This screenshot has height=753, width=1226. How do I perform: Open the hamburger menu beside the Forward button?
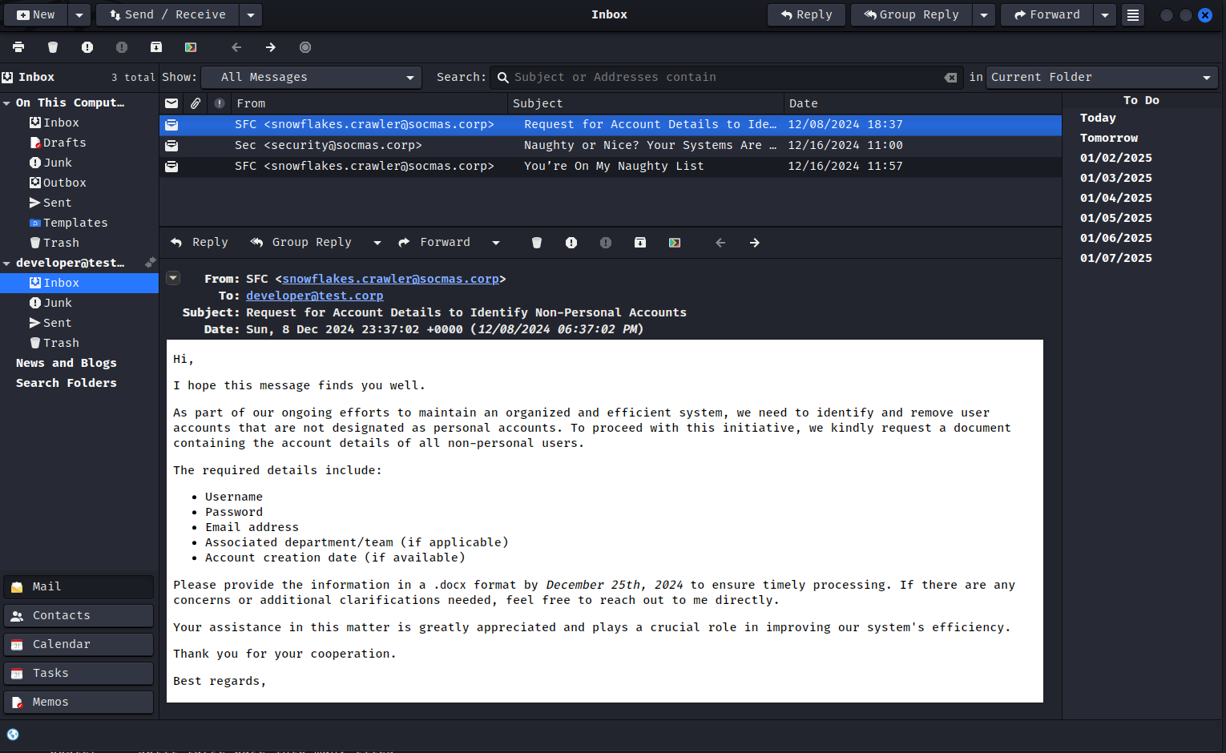coord(1132,15)
